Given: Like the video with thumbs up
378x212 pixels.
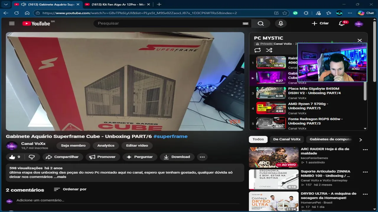Looking at the screenshot, I should [15, 157].
